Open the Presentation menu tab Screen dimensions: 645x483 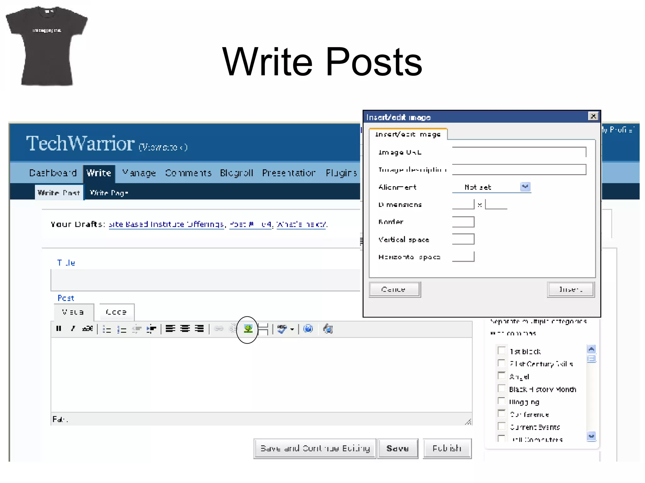tap(289, 173)
